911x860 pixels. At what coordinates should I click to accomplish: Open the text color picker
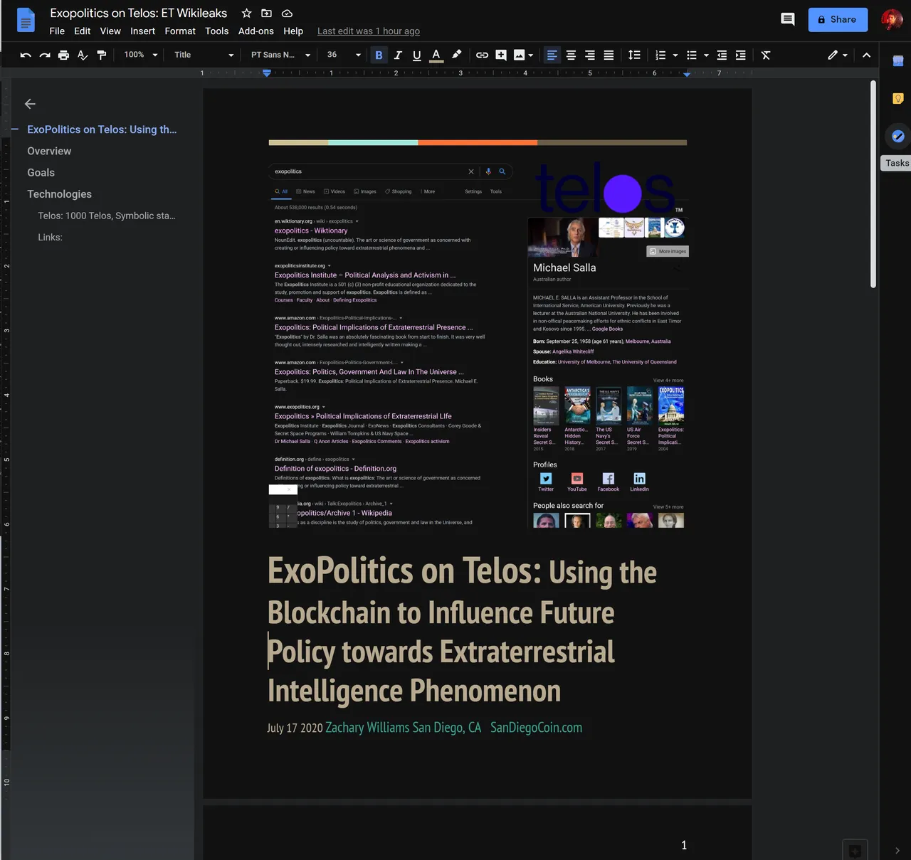436,55
